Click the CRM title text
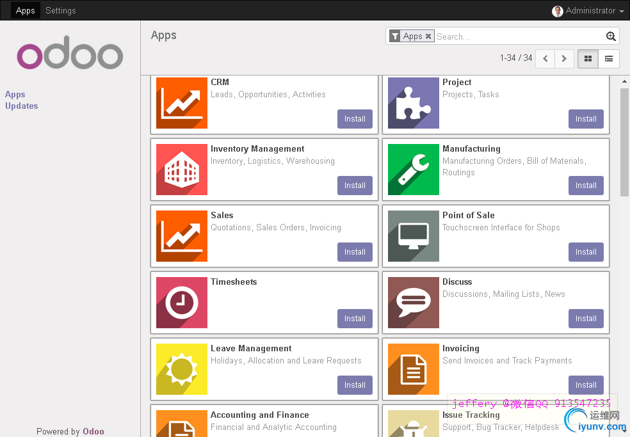 tap(220, 82)
